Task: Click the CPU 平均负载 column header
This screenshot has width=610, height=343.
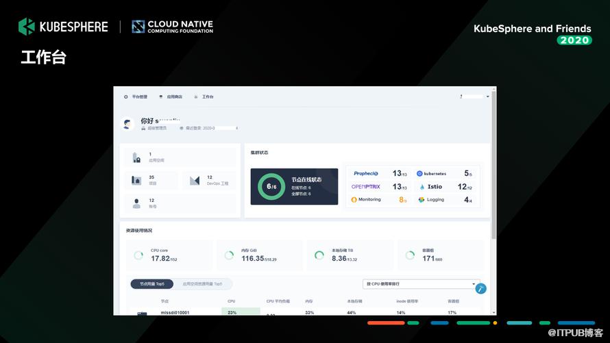Action: 278,301
